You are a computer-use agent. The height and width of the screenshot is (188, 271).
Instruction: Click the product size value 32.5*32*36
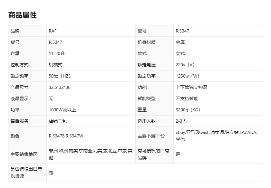click(60, 87)
